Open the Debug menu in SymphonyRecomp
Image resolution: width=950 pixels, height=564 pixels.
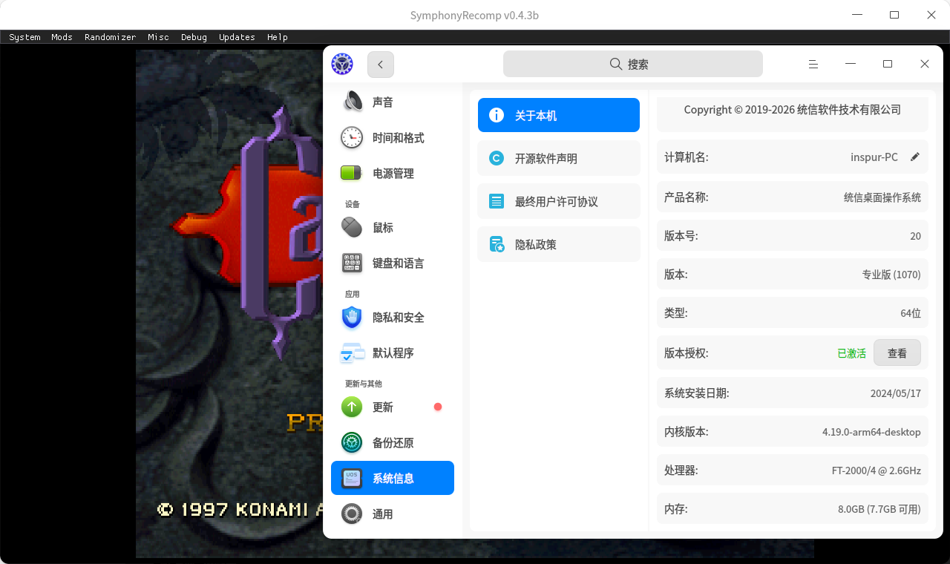pos(194,37)
